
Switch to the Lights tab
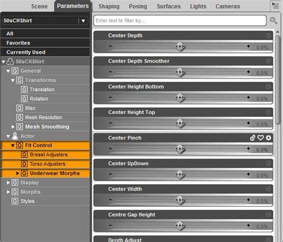coord(198,7)
